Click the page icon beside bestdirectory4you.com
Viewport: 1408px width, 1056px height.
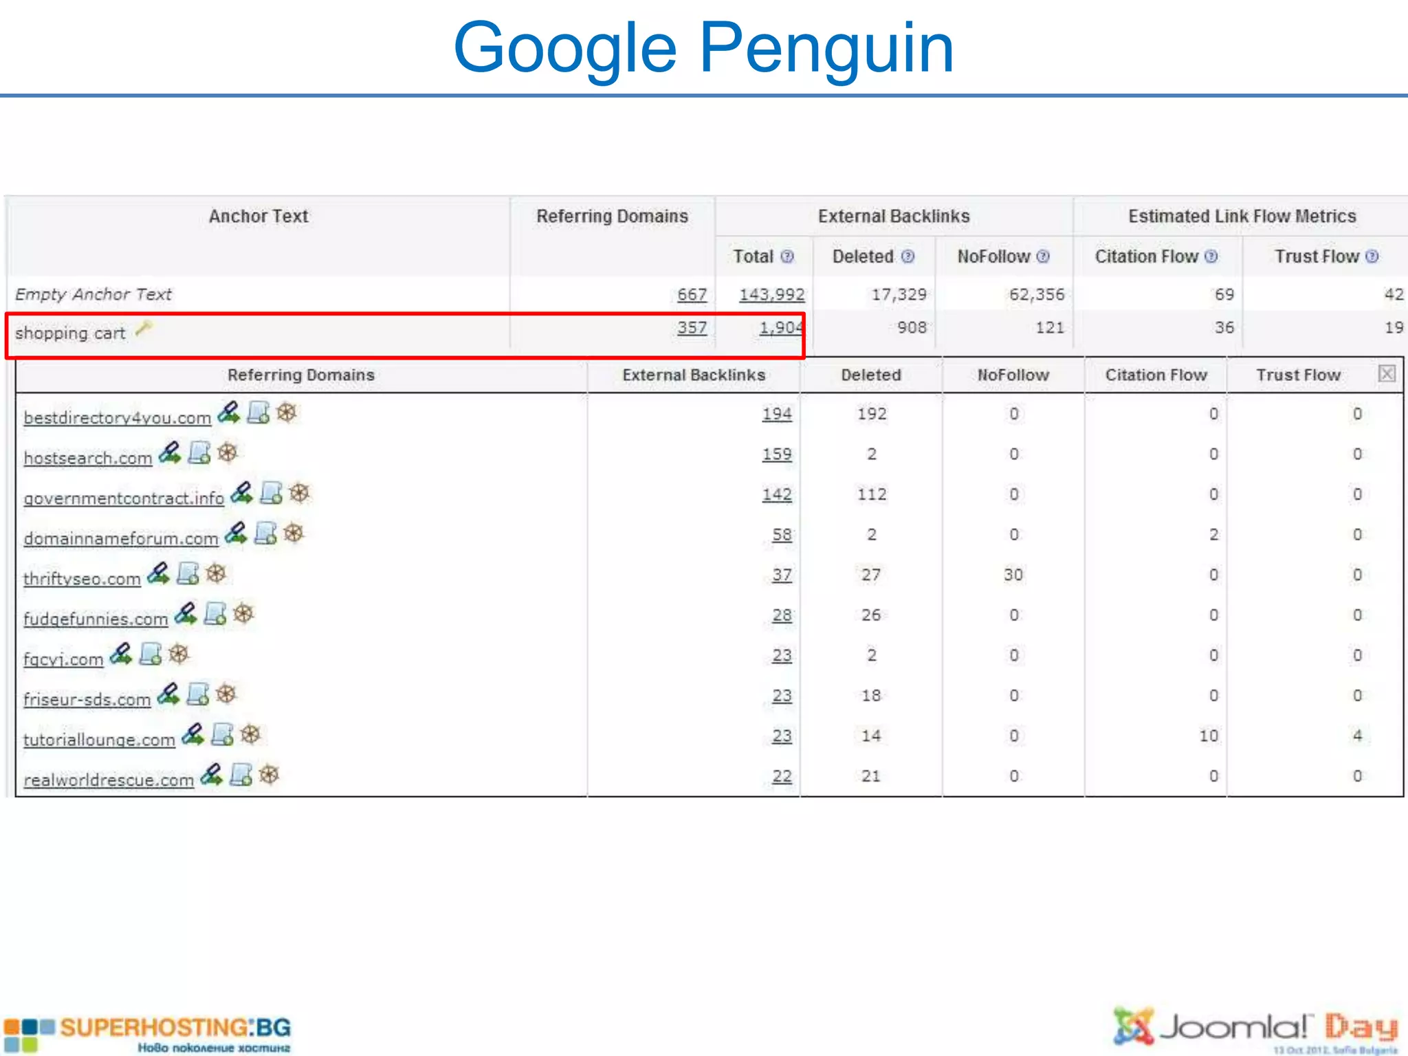pyautogui.click(x=258, y=412)
